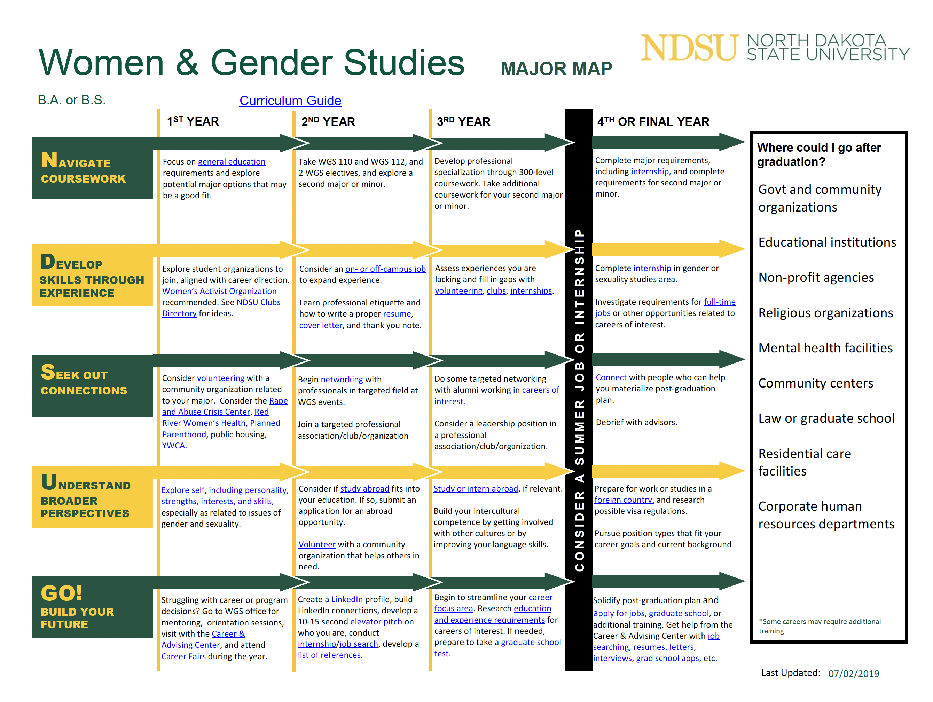Click the study abroad link
Image resolution: width=933 pixels, height=702 pixels.
[x=364, y=489]
